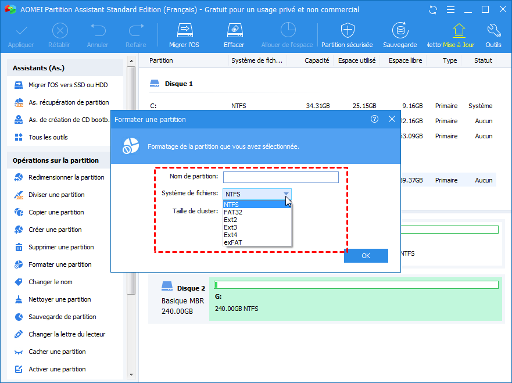Screen dimensions: 512x383
Task: Choose Formater une partition in sidebar
Action: pos(53,264)
